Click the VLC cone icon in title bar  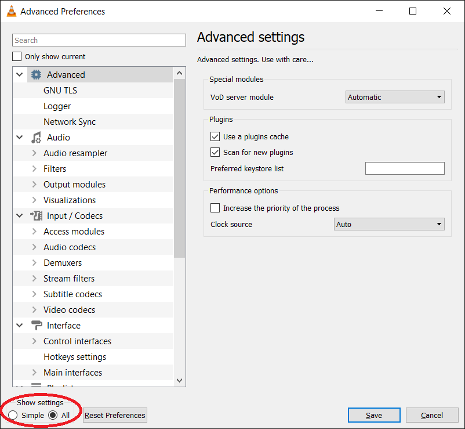[x=11, y=11]
